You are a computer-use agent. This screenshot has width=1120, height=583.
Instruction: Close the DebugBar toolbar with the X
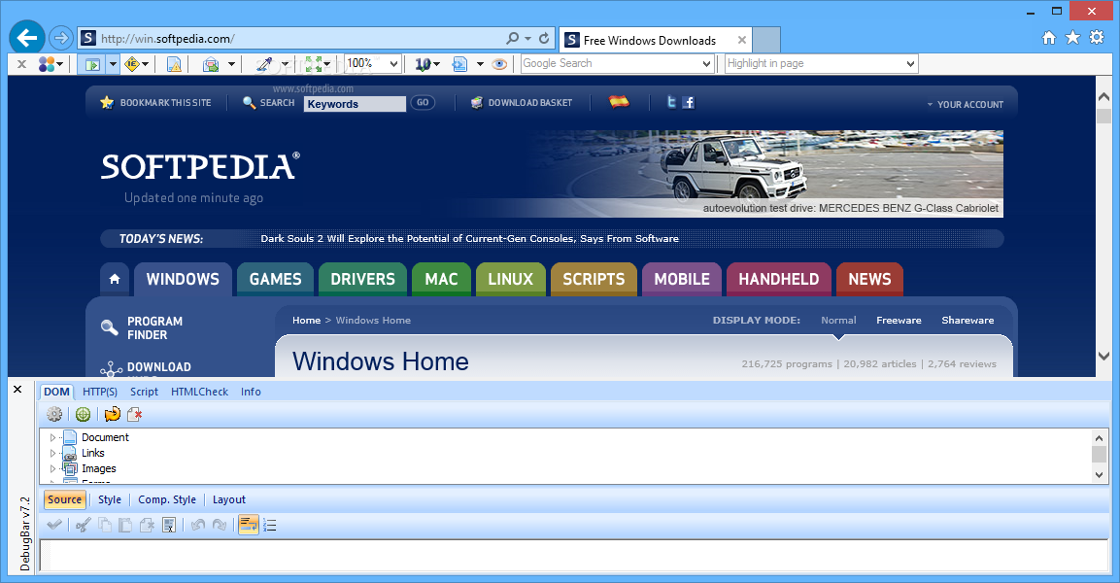(21, 64)
